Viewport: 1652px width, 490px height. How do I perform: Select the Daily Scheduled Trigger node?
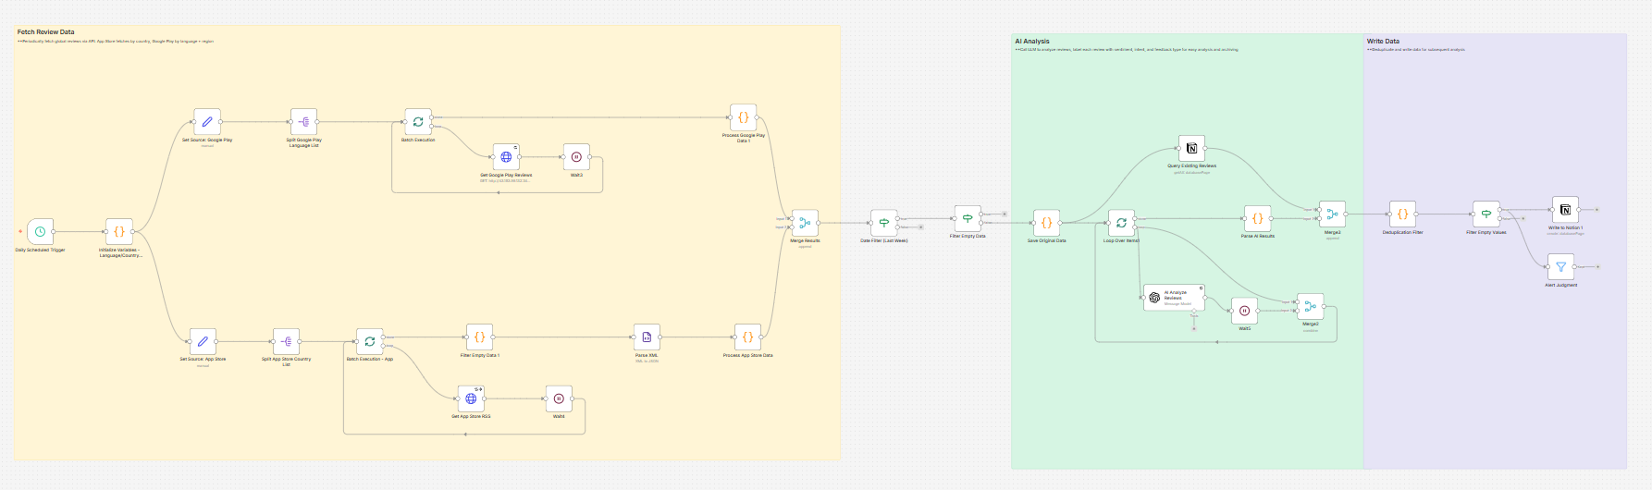coord(40,232)
